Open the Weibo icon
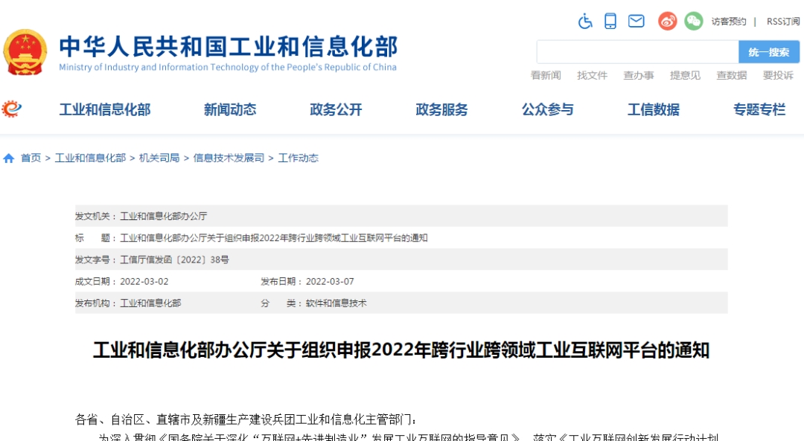Screen dimensions: 804x441 point(668,21)
